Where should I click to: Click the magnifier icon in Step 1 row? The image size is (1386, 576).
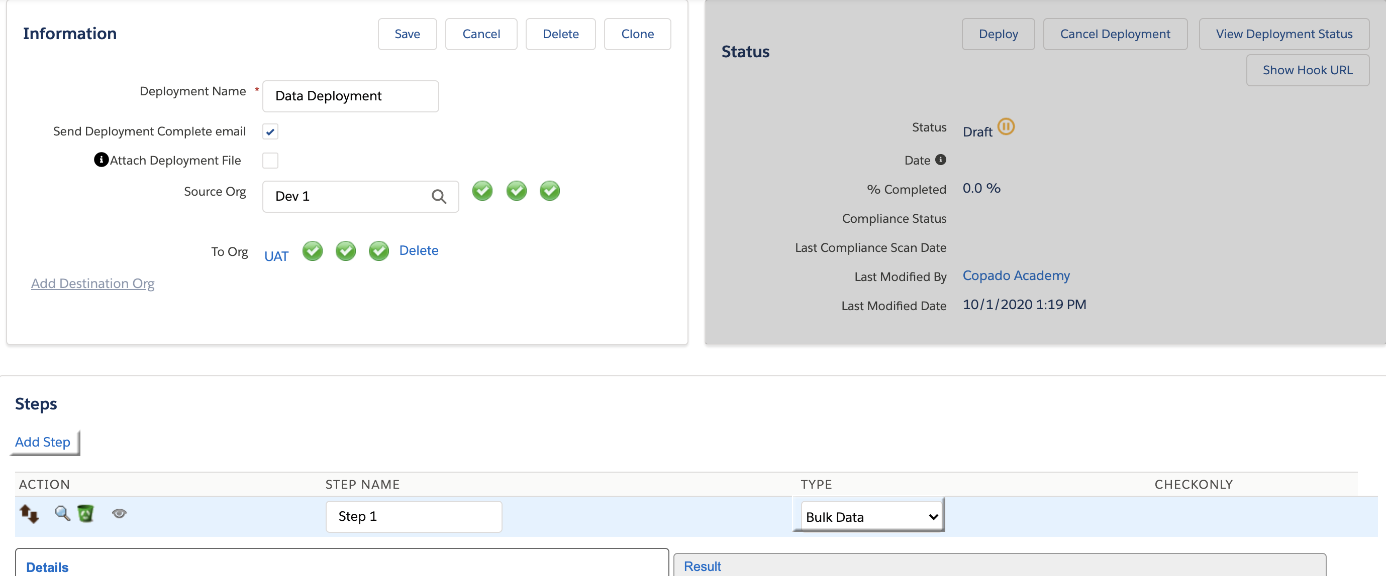(62, 513)
